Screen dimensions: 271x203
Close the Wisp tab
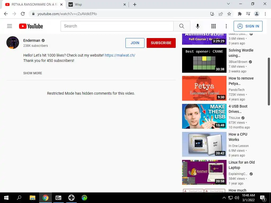pos(124,4)
